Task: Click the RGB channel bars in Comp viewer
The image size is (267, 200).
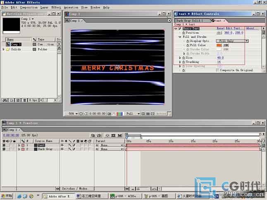Action: (x=119, y=114)
